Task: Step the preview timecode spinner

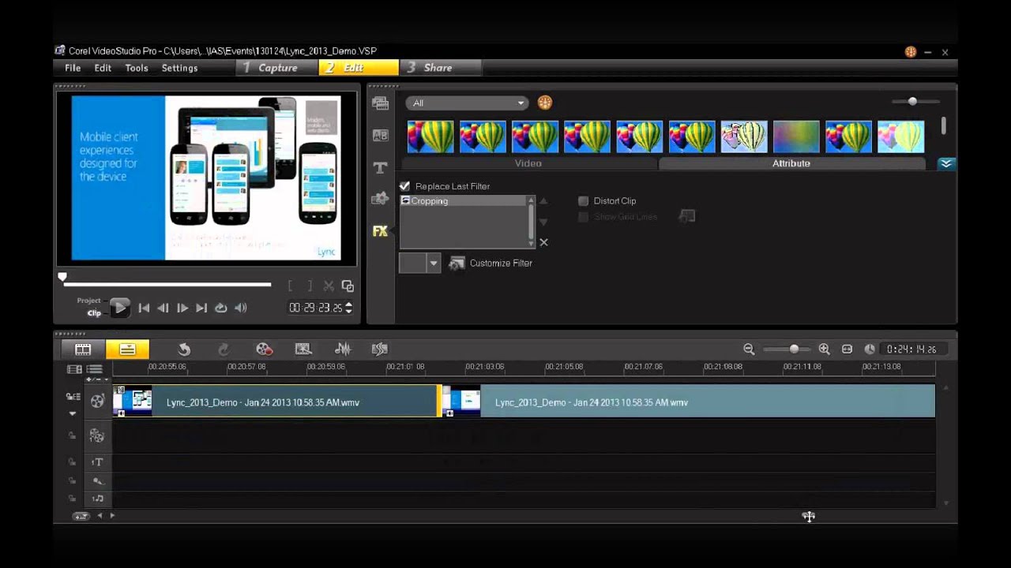Action: (x=349, y=308)
